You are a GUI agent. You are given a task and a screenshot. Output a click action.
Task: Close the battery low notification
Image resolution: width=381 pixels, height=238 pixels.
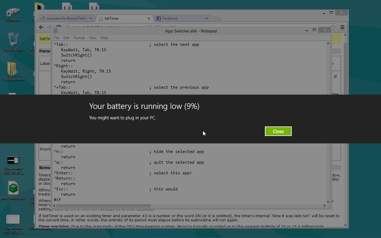(278, 131)
